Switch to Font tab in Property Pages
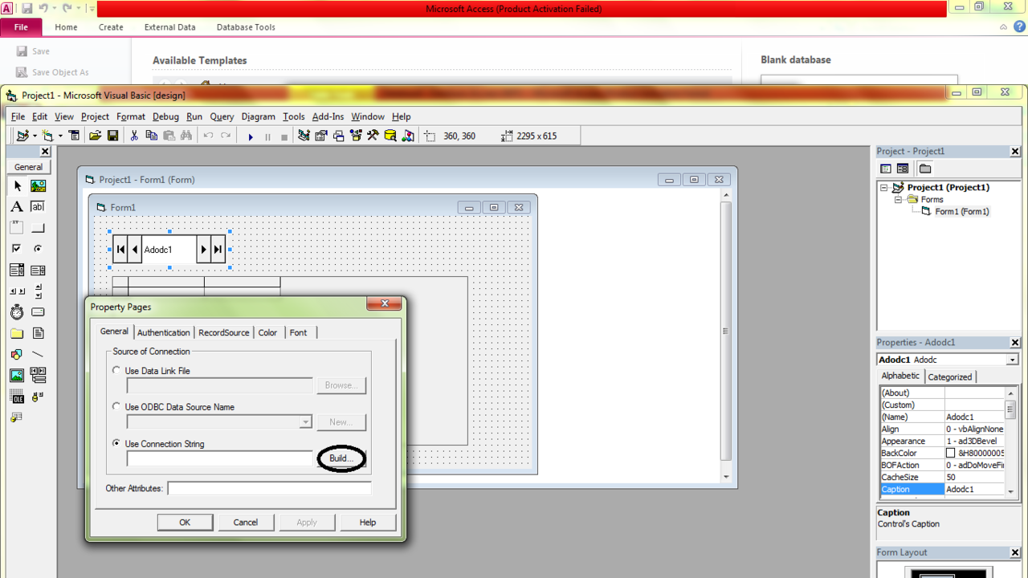This screenshot has height=578, width=1028. (x=298, y=332)
